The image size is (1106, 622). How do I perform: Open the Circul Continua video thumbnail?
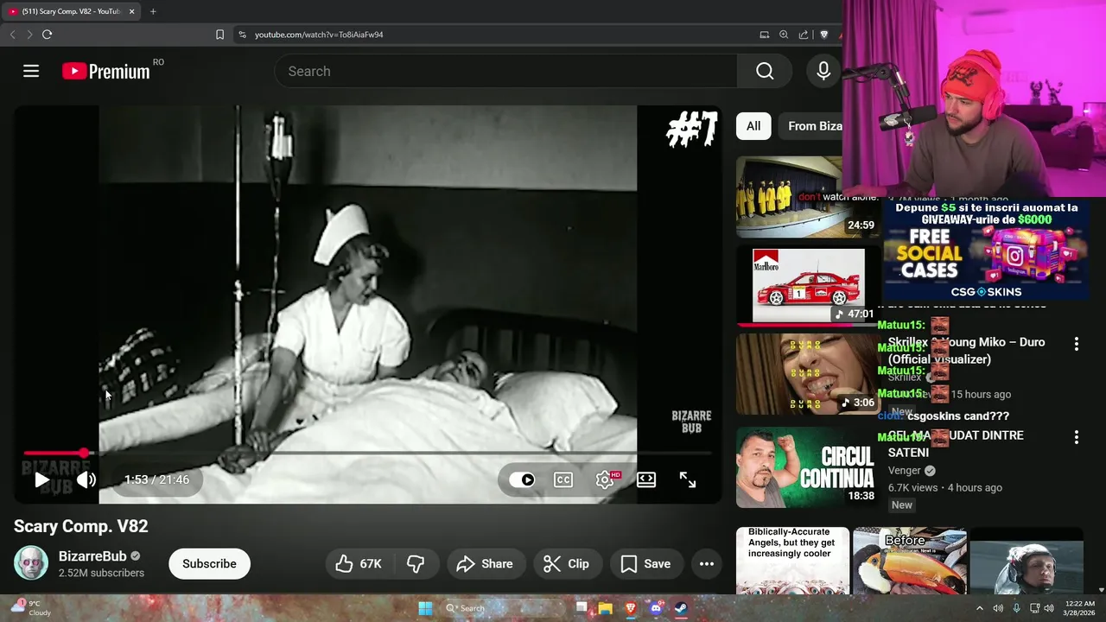808,467
